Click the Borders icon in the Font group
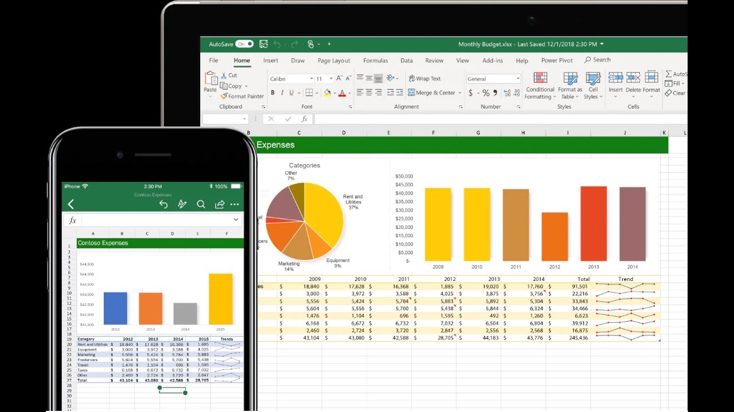The height and width of the screenshot is (412, 734). coord(309,93)
